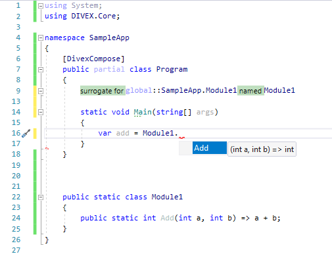Image resolution: width=332 pixels, height=256 pixels.
Task: Click the 'named' highlighted label
Action: [250, 91]
